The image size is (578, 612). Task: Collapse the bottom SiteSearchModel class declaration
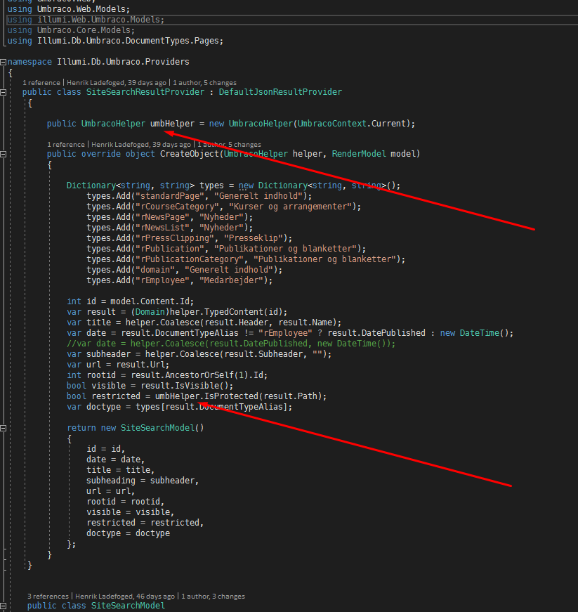3,606
